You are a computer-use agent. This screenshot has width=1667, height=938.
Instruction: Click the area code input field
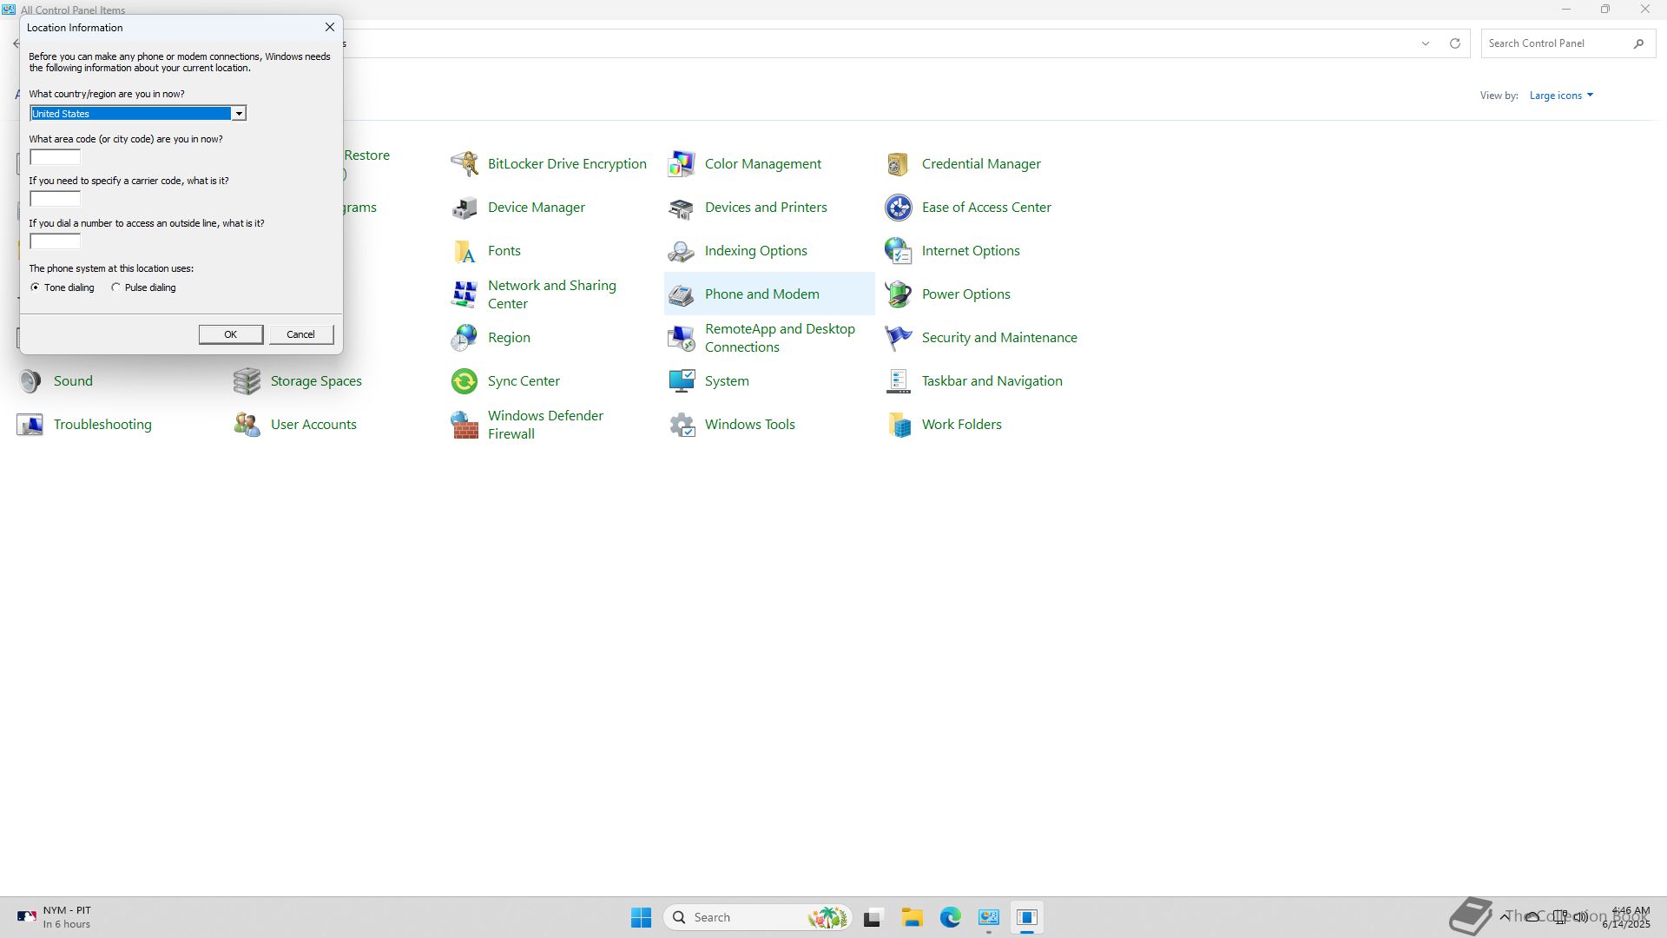tap(56, 157)
